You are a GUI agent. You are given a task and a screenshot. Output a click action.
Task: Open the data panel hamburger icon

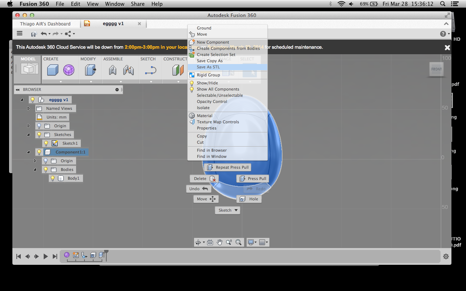20,33
